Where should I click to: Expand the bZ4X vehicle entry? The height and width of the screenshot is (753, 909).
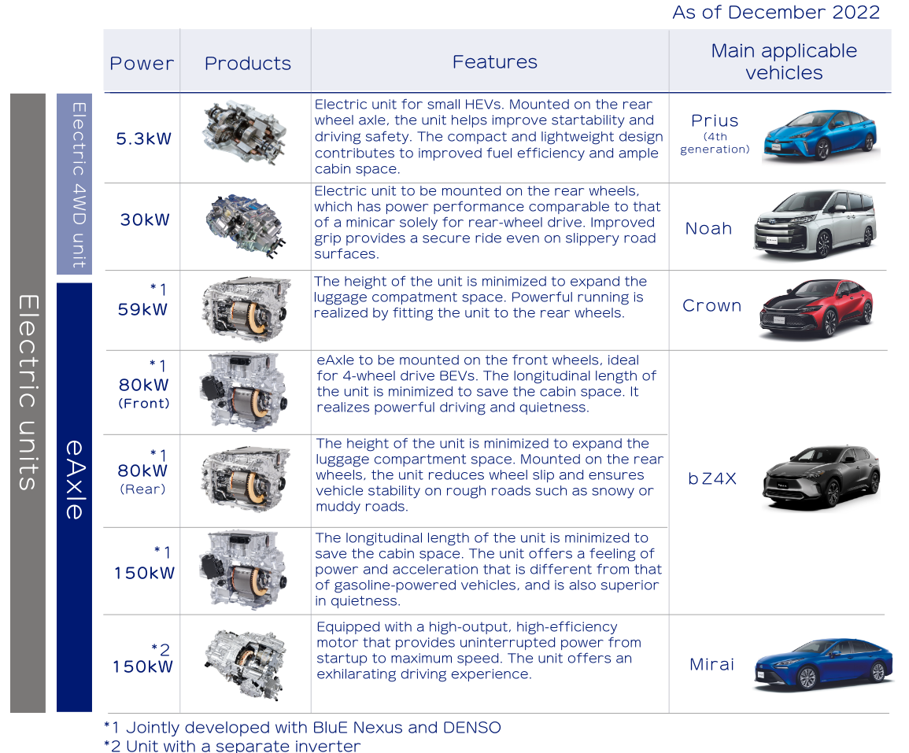point(712,478)
